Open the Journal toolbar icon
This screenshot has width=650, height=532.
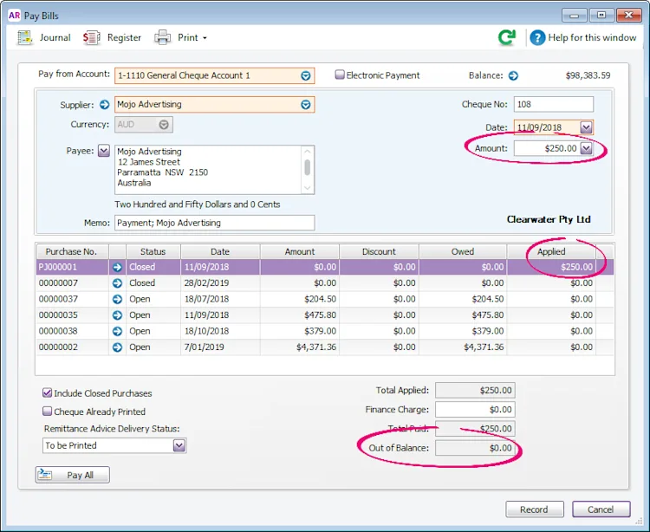coord(25,38)
